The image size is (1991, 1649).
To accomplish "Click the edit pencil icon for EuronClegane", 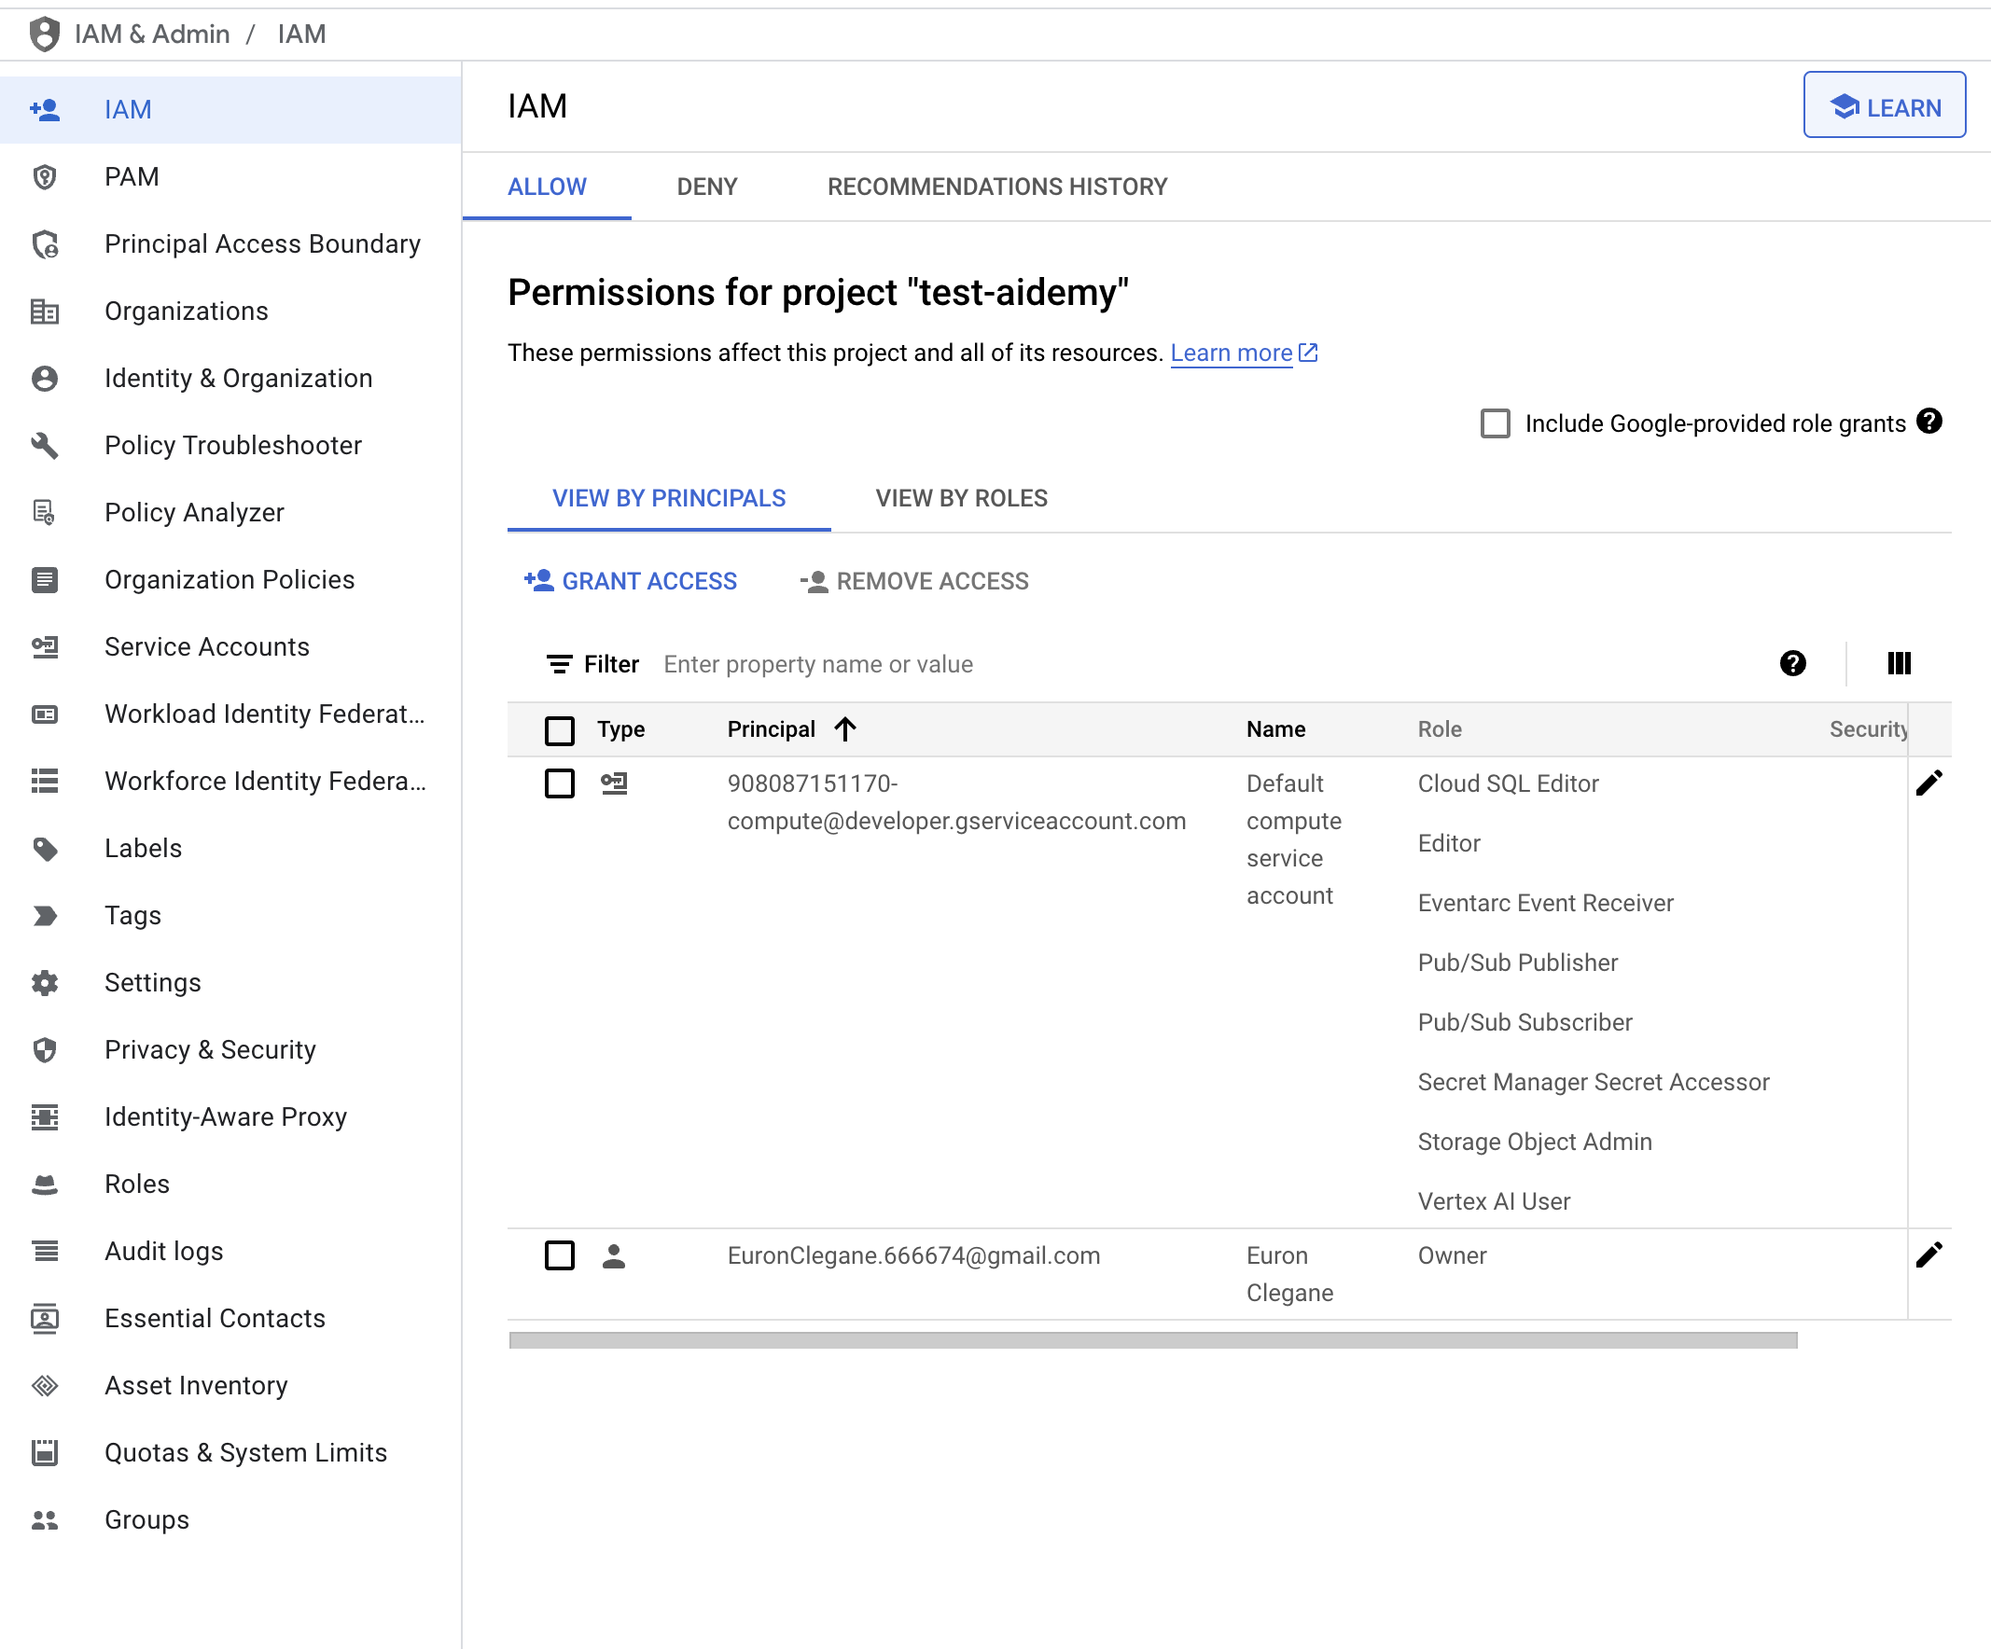I will 1929,1254.
